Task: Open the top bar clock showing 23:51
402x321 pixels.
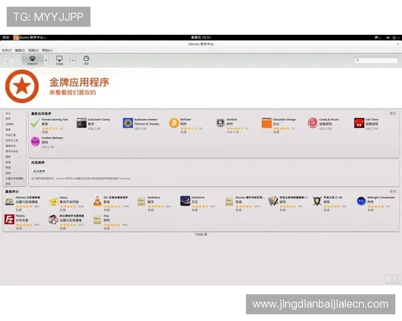Action: pos(201,37)
